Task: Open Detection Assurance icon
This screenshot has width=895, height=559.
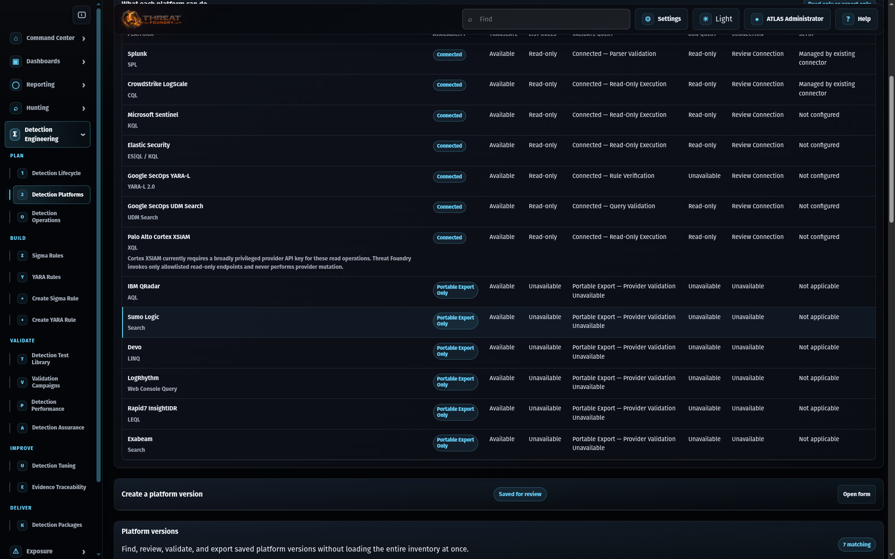Action: click(x=22, y=428)
